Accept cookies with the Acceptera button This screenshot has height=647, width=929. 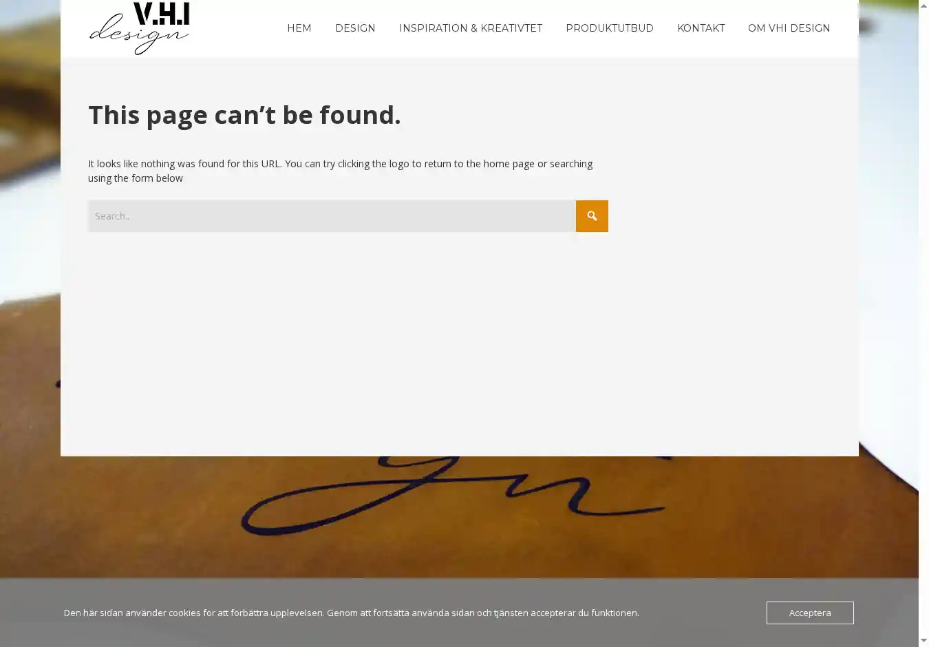[x=810, y=613]
